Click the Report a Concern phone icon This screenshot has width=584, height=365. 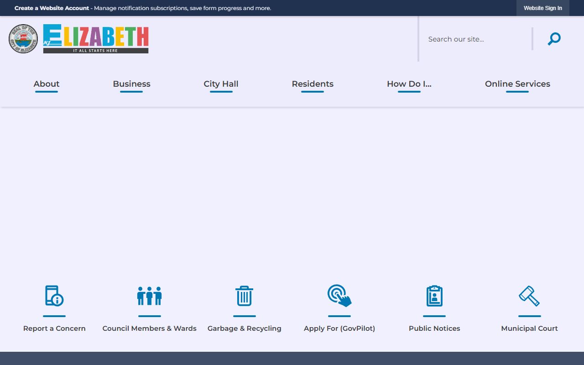[x=54, y=296]
